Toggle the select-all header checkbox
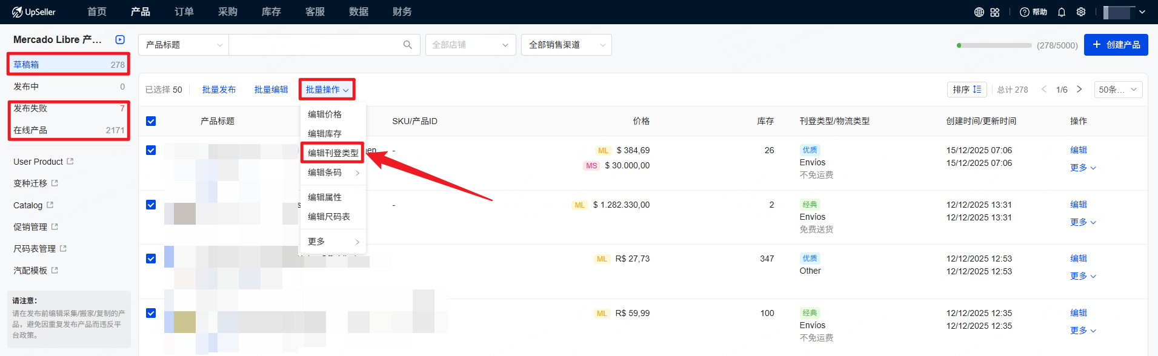Image resolution: width=1158 pixels, height=356 pixels. pos(151,121)
